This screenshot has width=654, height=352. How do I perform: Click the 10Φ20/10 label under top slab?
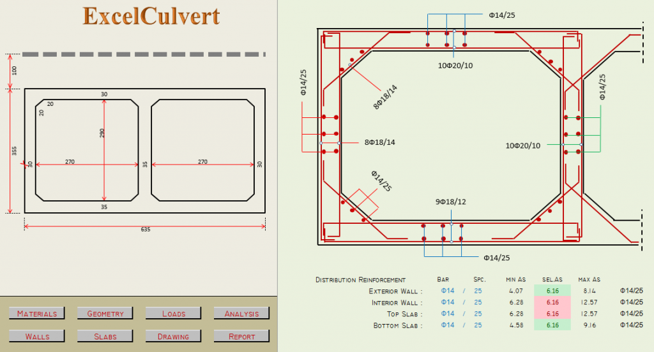tap(455, 66)
